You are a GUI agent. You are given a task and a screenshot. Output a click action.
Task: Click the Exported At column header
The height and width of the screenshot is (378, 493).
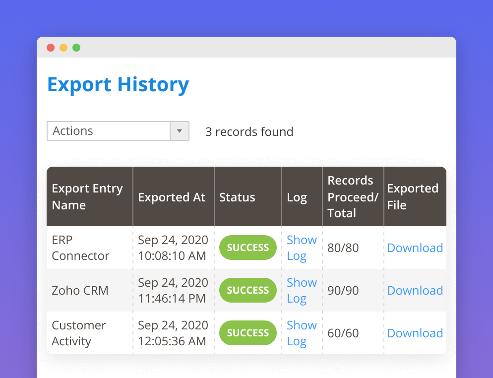tap(172, 196)
